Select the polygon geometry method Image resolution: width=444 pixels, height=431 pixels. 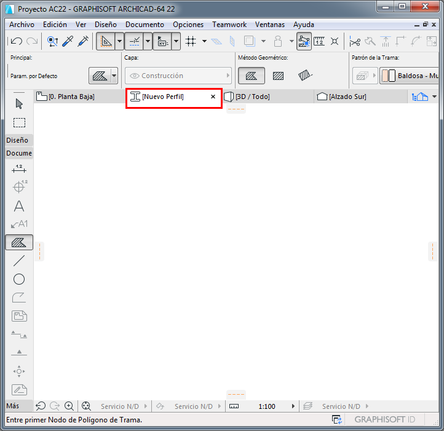click(x=252, y=76)
